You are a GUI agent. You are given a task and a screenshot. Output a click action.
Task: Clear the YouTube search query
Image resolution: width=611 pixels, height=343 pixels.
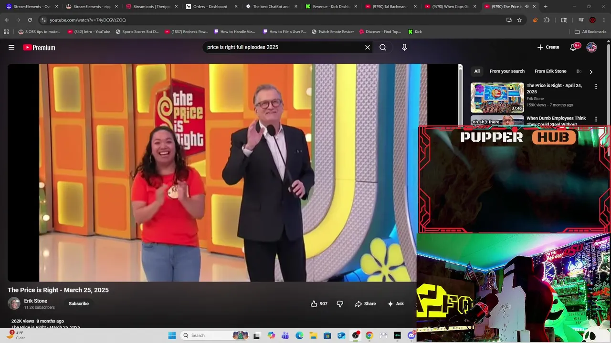(368, 47)
